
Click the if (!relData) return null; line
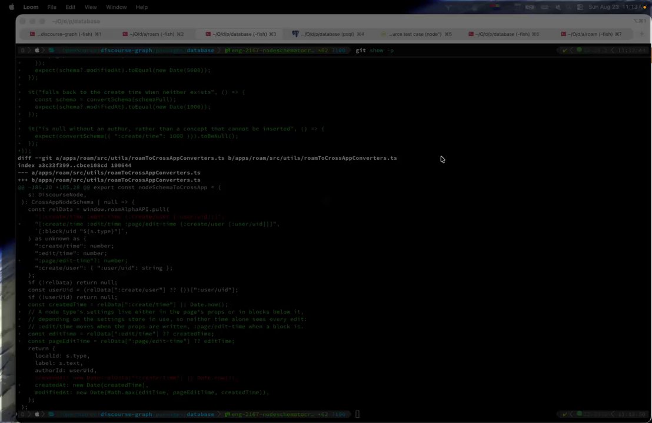tap(73, 282)
